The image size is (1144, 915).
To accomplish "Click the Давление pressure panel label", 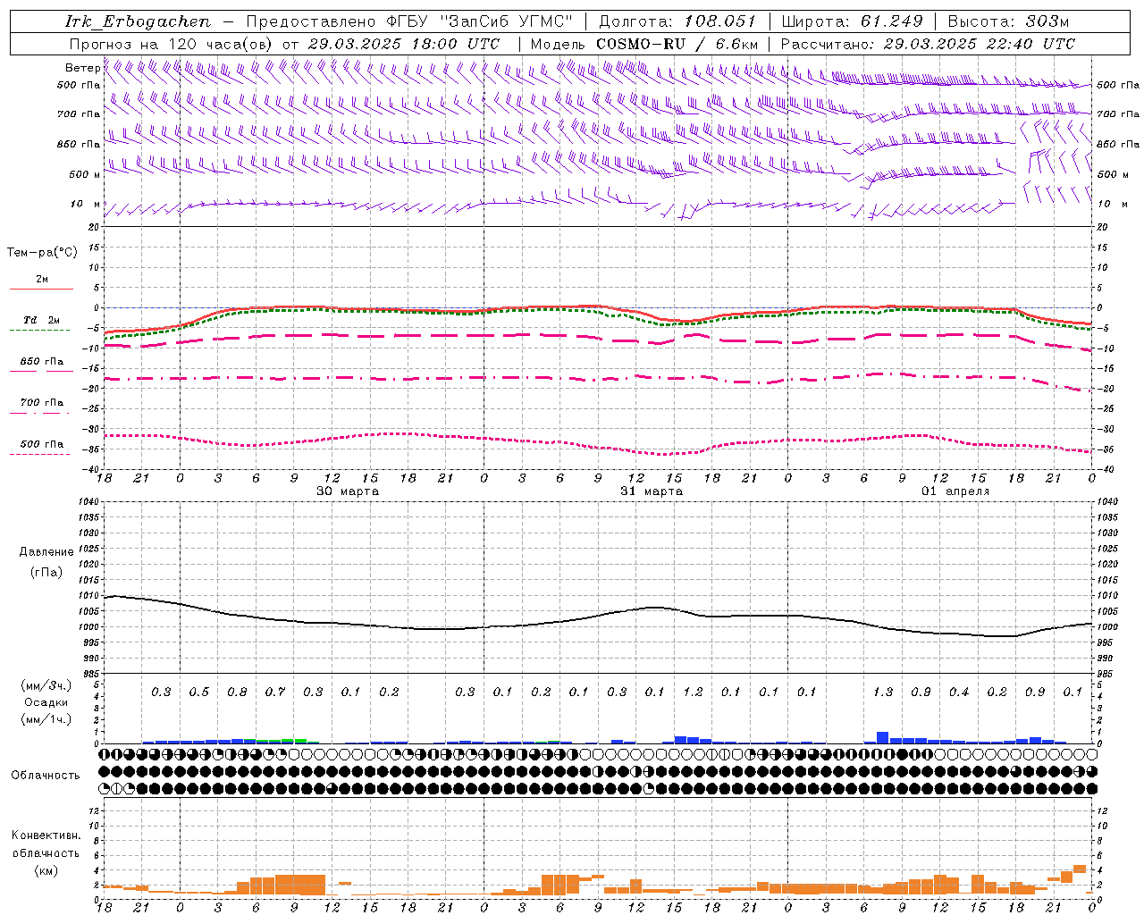I will click(46, 551).
